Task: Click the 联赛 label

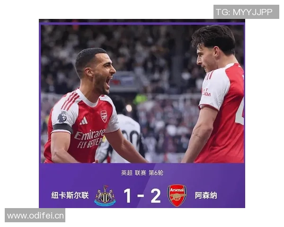Action: click(141, 173)
